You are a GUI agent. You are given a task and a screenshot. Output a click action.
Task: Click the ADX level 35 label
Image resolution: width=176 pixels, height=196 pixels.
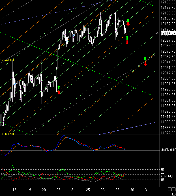point(162,170)
